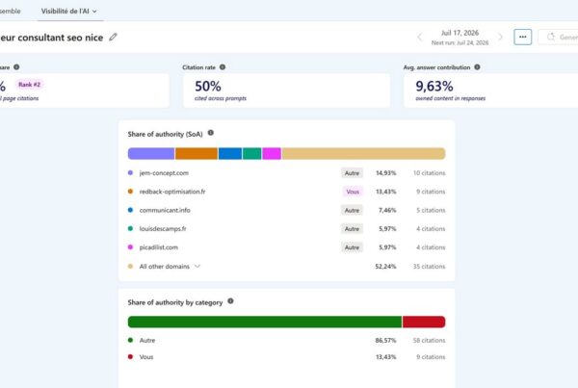The image size is (578, 388).
Task: Select the magenta picadilist.com bar segment
Action: (272, 154)
